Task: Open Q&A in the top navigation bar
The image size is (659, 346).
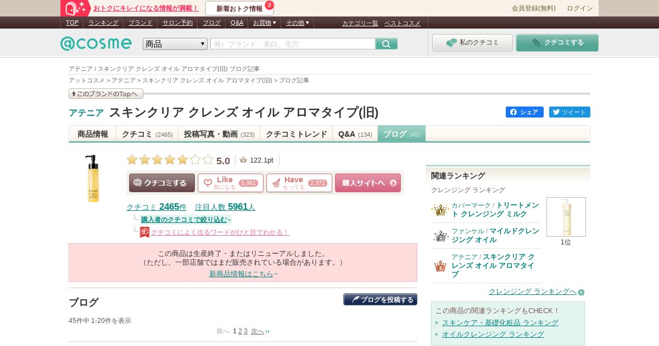Action: tap(237, 23)
